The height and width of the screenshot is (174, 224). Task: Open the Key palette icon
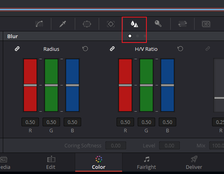tap(158, 24)
